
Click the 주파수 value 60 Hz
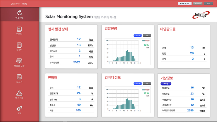[x=79, y=105]
